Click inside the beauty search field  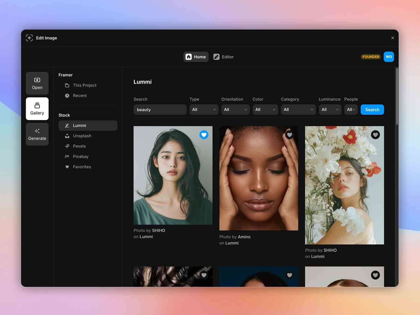pyautogui.click(x=160, y=109)
